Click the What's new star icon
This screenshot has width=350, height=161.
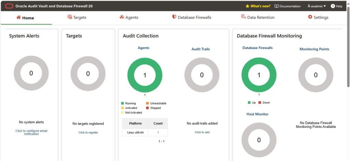(247, 6)
